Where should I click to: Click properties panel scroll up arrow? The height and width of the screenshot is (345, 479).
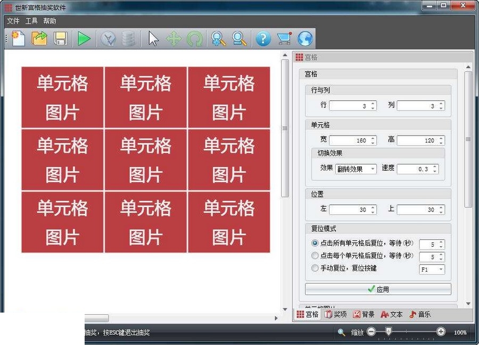[x=468, y=67]
